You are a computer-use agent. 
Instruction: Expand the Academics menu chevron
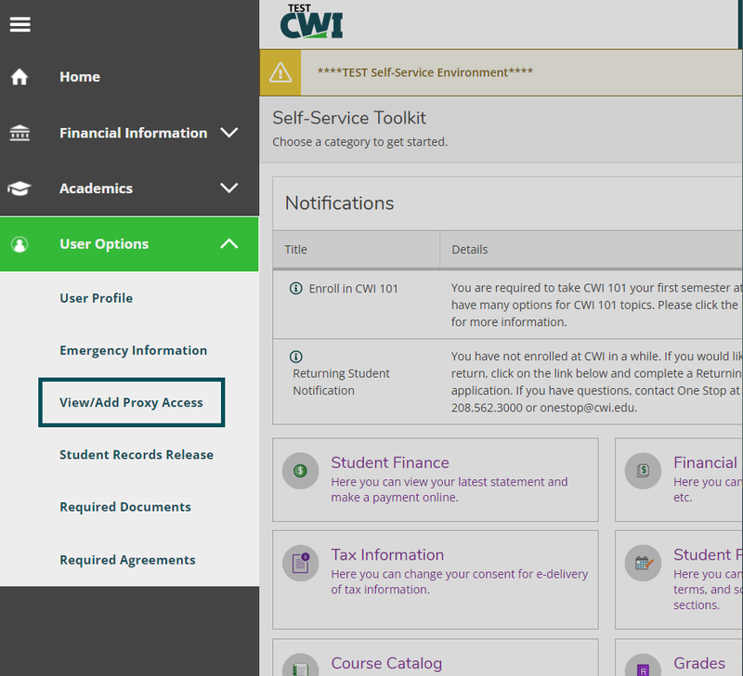click(229, 188)
